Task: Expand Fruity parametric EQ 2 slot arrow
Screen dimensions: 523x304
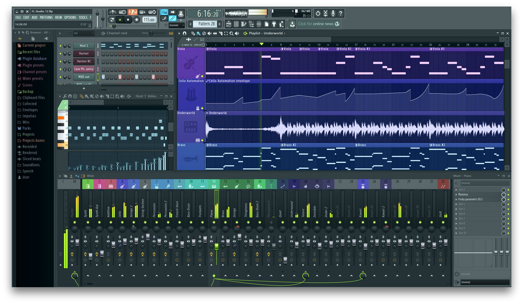Action: tap(456, 199)
